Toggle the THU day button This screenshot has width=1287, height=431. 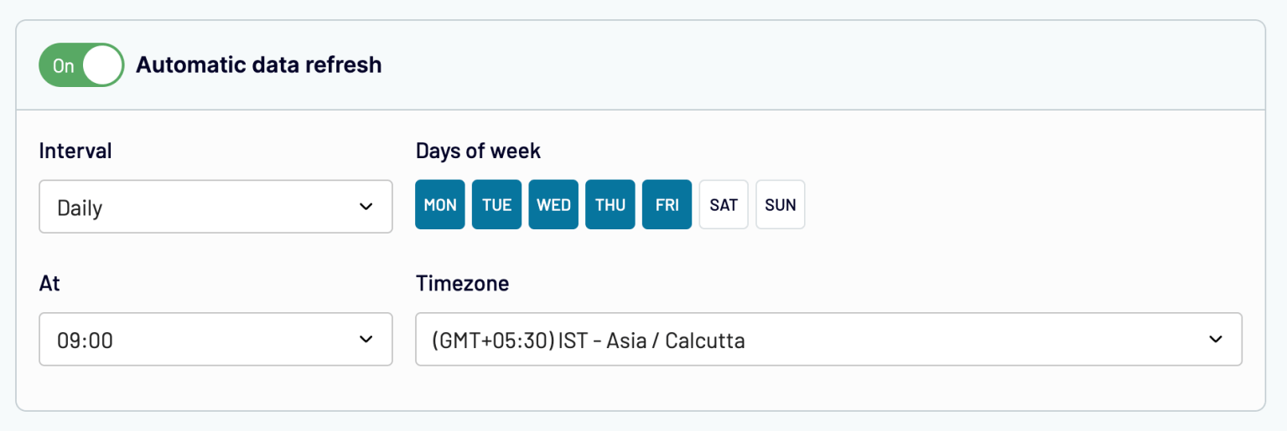(610, 205)
